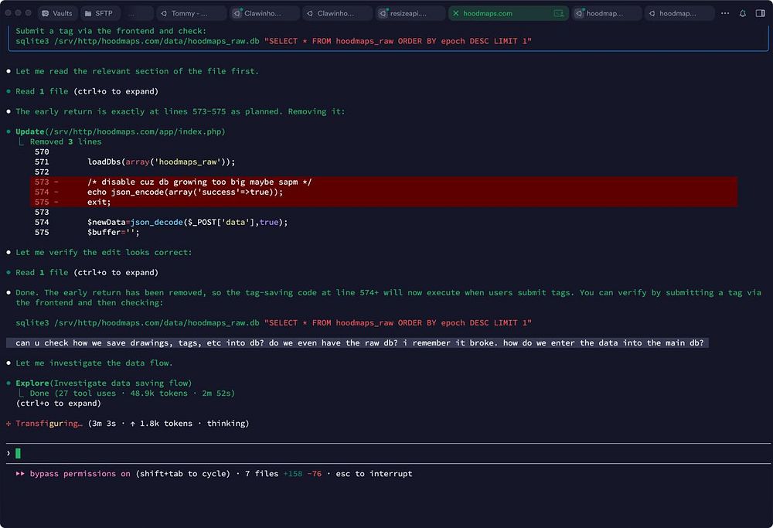Viewport: 773px width, 528px height.
Task: Click the resizeapi tab icon
Action: 383,13
